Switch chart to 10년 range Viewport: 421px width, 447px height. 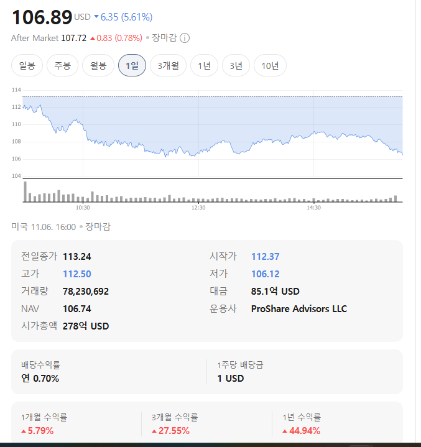[270, 65]
